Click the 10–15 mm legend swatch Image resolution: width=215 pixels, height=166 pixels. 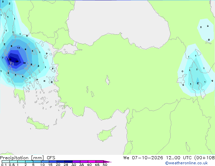(45, 162)
